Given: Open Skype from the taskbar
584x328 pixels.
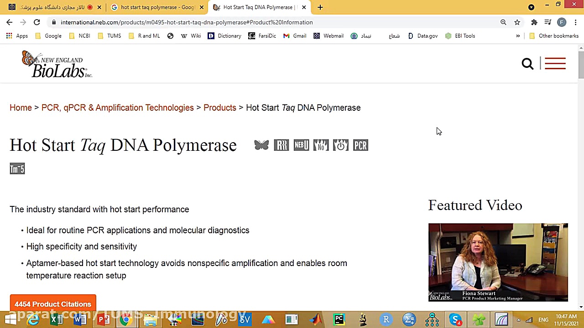Looking at the screenshot, I should point(455,320).
